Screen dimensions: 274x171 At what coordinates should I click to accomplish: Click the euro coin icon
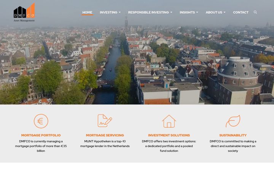point(41,121)
